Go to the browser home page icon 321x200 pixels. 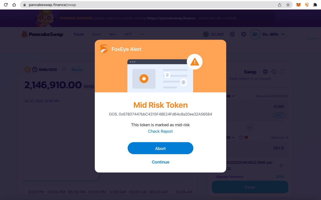pos(14,5)
